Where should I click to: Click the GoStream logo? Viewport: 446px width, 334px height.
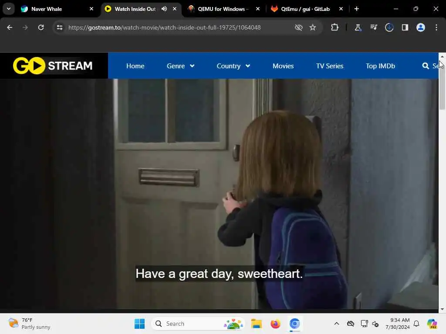point(53,66)
